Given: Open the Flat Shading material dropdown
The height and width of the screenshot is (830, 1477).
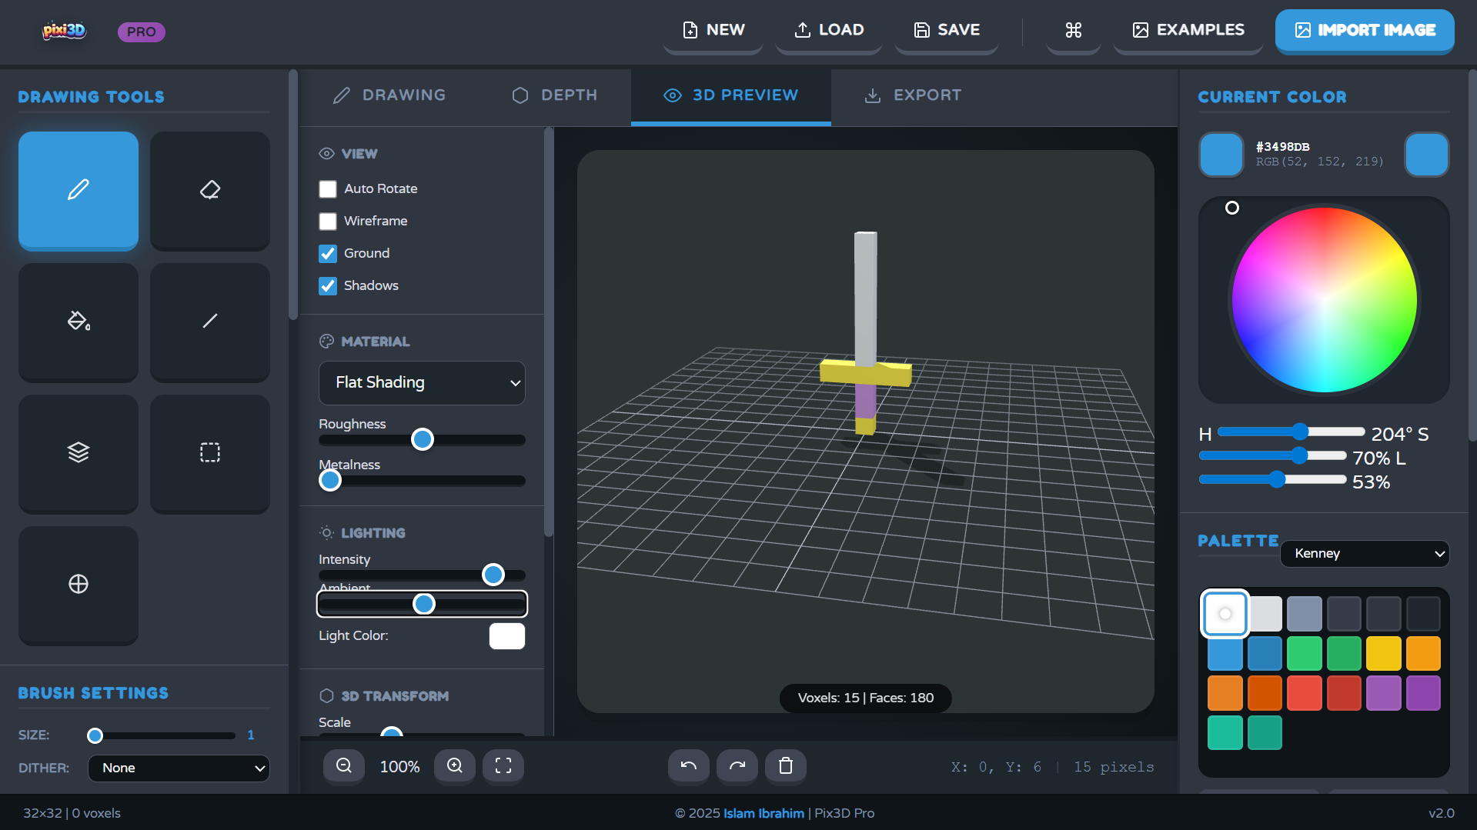Looking at the screenshot, I should [422, 383].
